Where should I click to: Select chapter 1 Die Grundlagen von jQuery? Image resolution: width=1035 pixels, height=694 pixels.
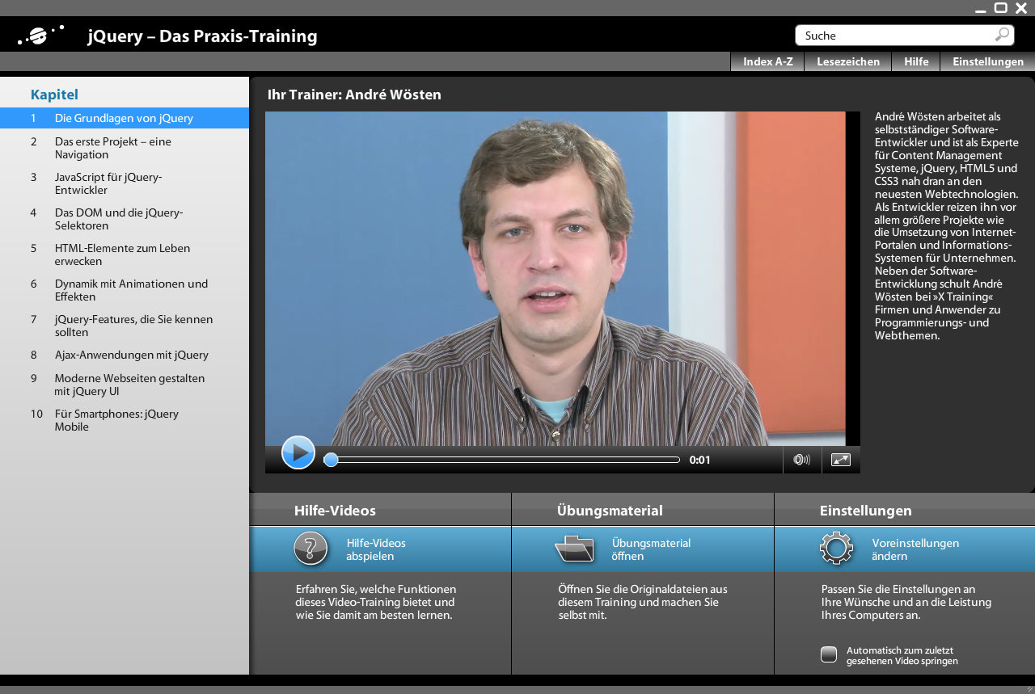tap(124, 118)
